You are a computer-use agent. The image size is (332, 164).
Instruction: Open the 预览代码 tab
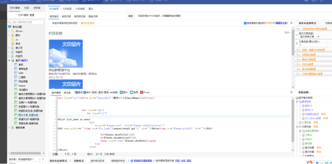[66, 16]
